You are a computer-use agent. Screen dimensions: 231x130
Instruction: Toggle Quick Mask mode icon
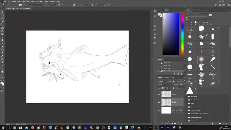[3, 88]
